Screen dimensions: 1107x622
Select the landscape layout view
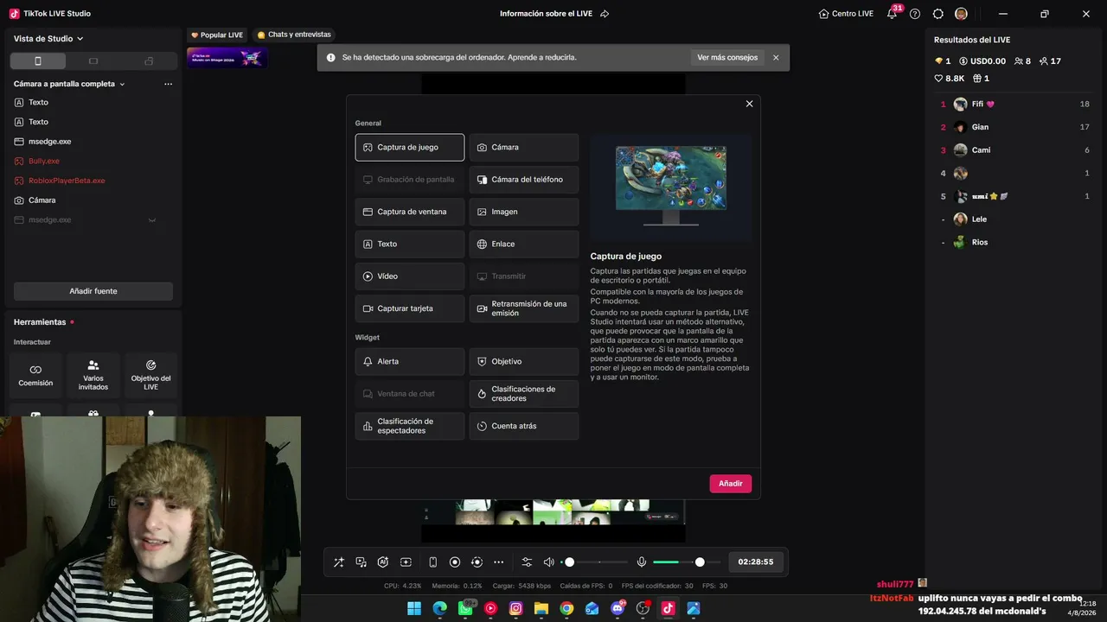[93, 61]
